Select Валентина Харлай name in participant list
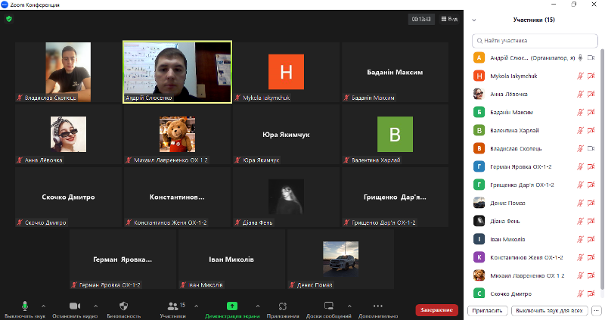The image size is (605, 320). 514,130
